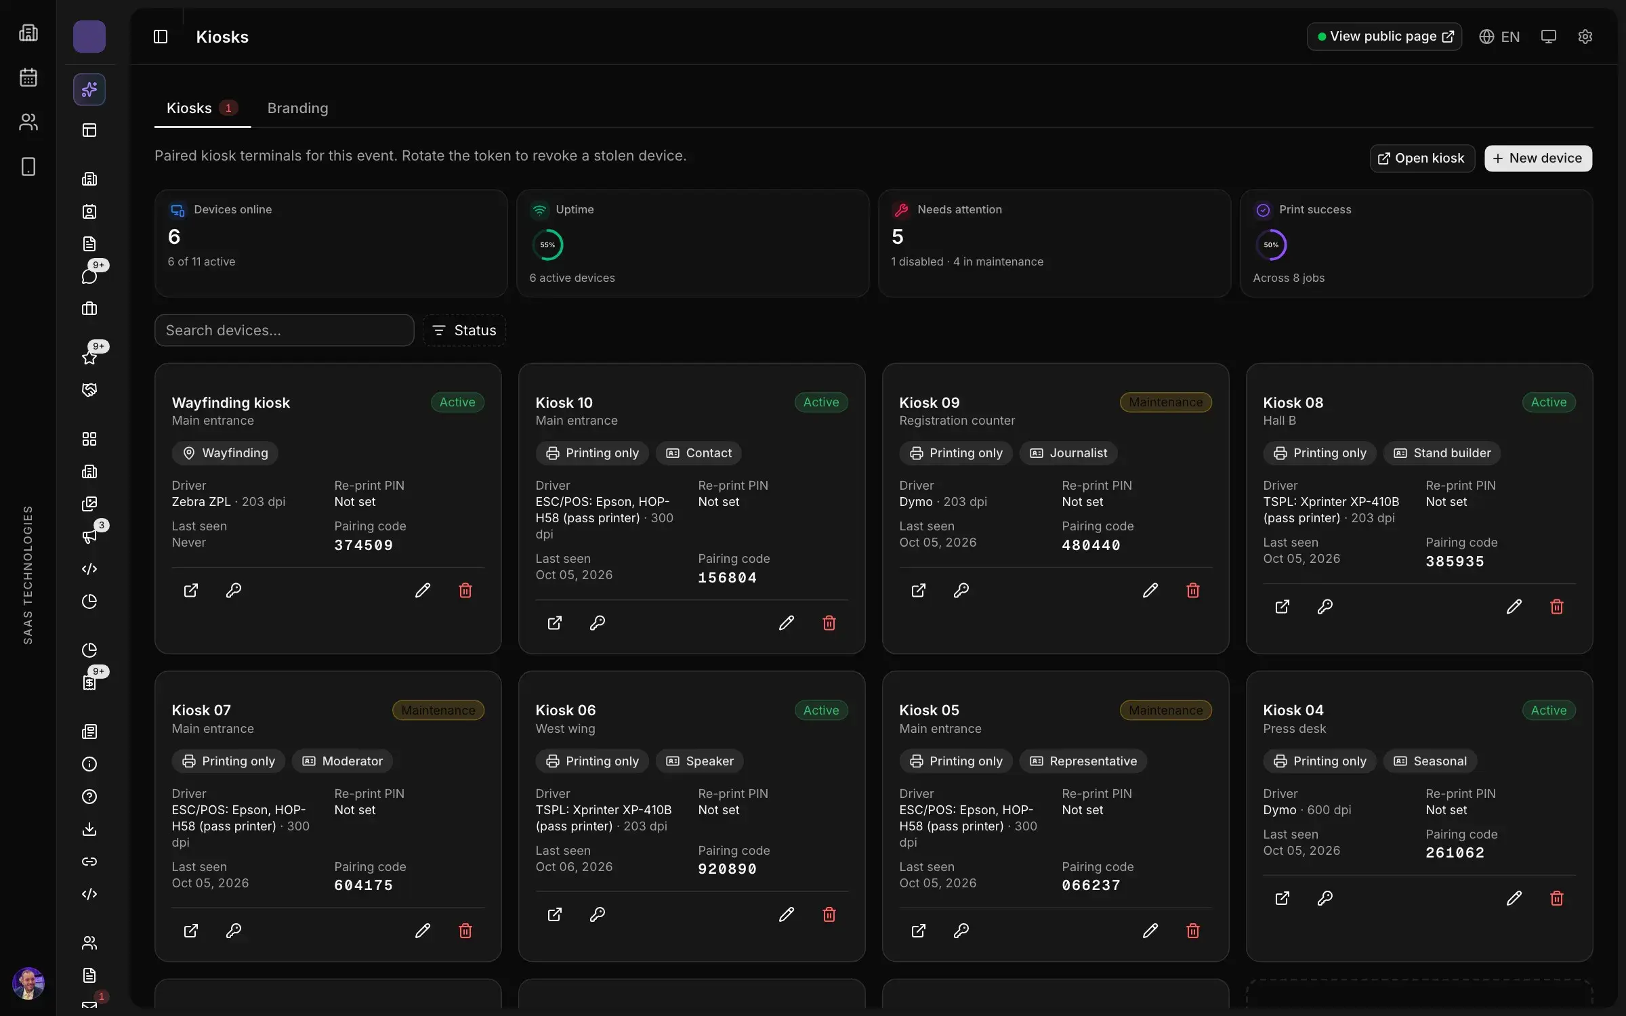
Task: Change language with EN selector
Action: click(x=1499, y=37)
